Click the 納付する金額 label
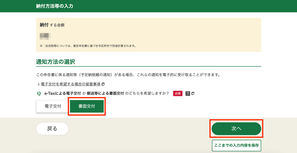The height and width of the screenshot is (153, 297). click(x=52, y=25)
